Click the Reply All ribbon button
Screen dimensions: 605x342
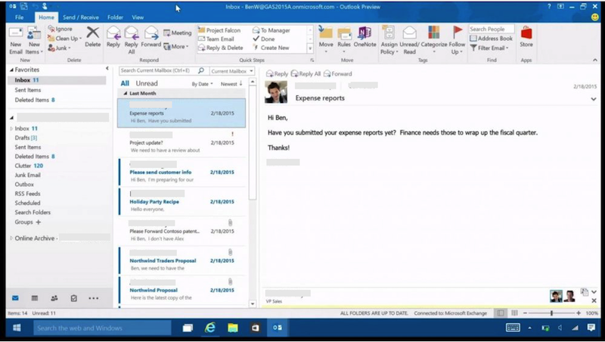point(131,40)
